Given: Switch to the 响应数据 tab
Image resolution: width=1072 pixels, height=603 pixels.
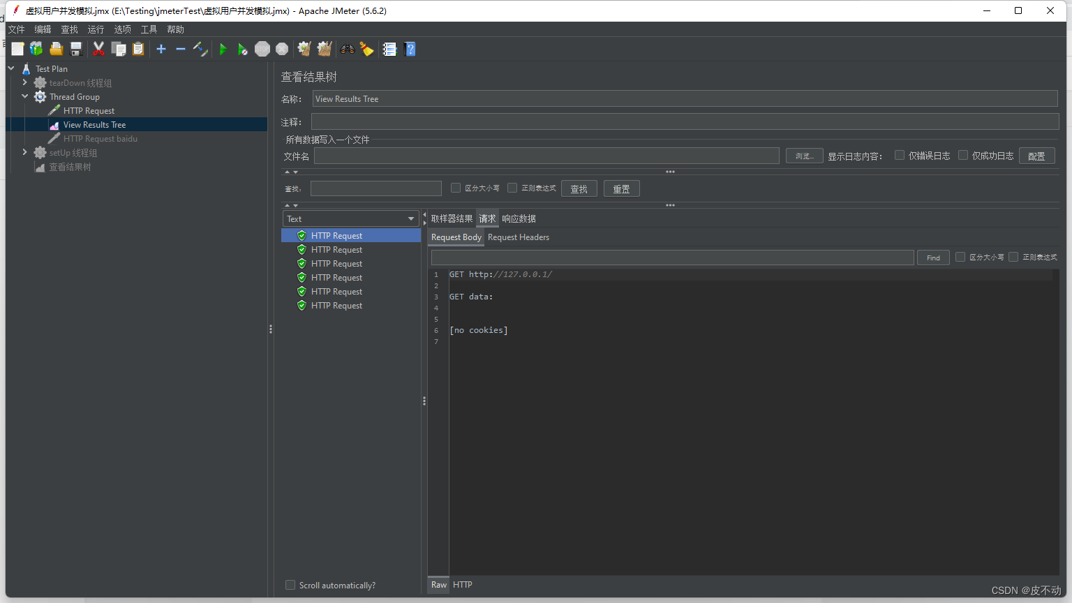Looking at the screenshot, I should point(519,218).
